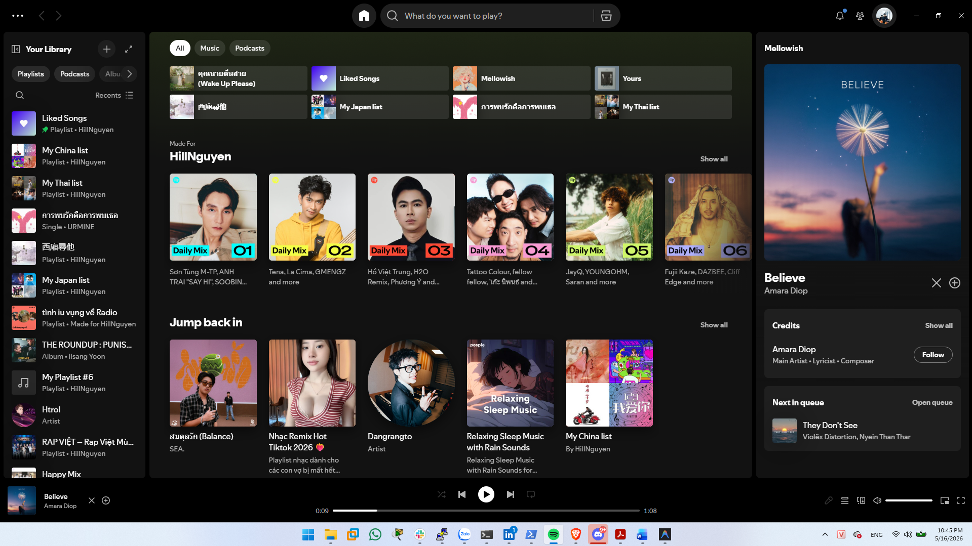Select the All filter chip

[180, 48]
